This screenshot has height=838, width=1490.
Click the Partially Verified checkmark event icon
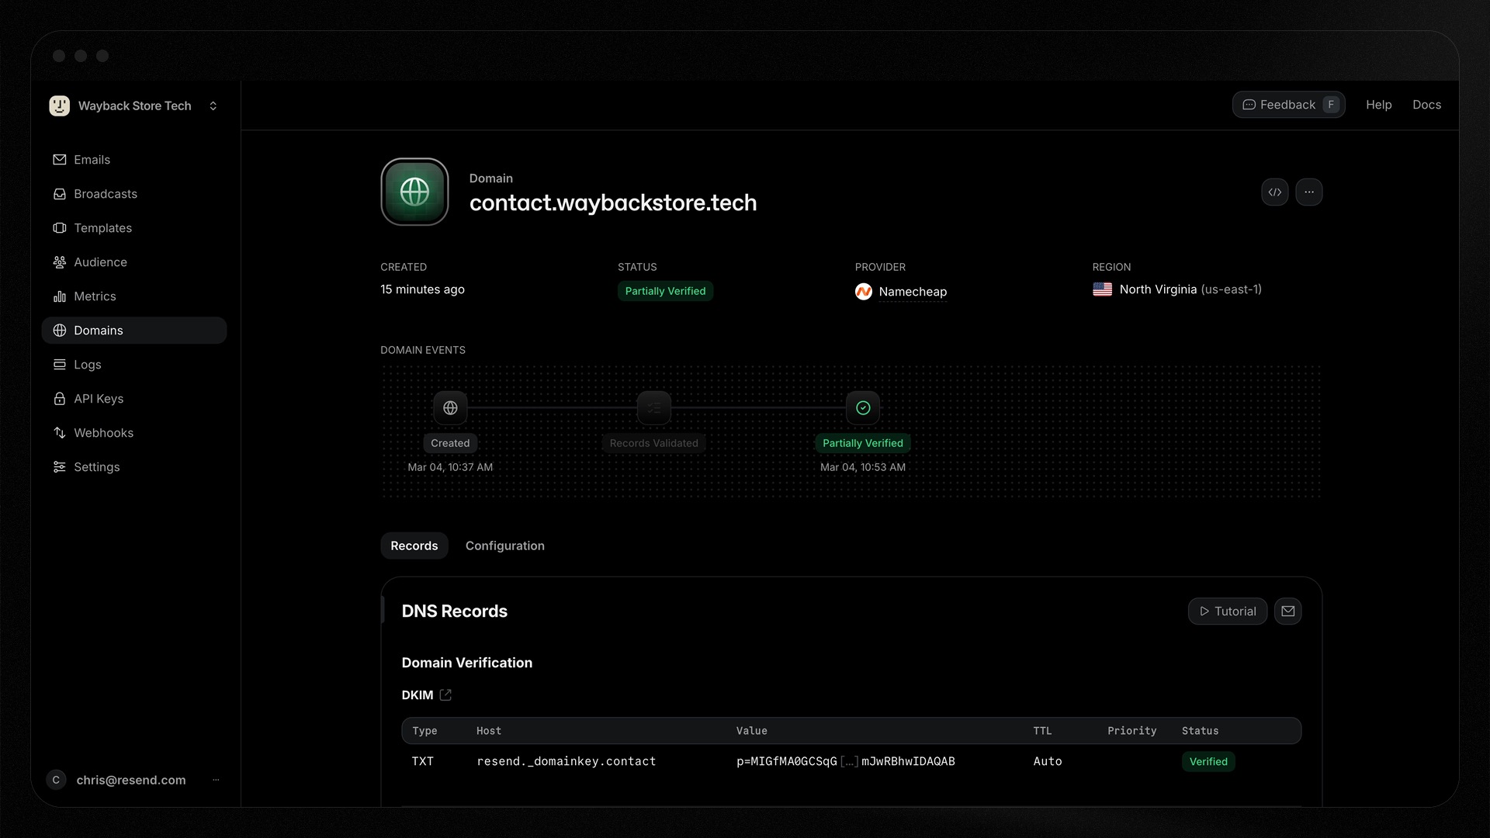(862, 408)
